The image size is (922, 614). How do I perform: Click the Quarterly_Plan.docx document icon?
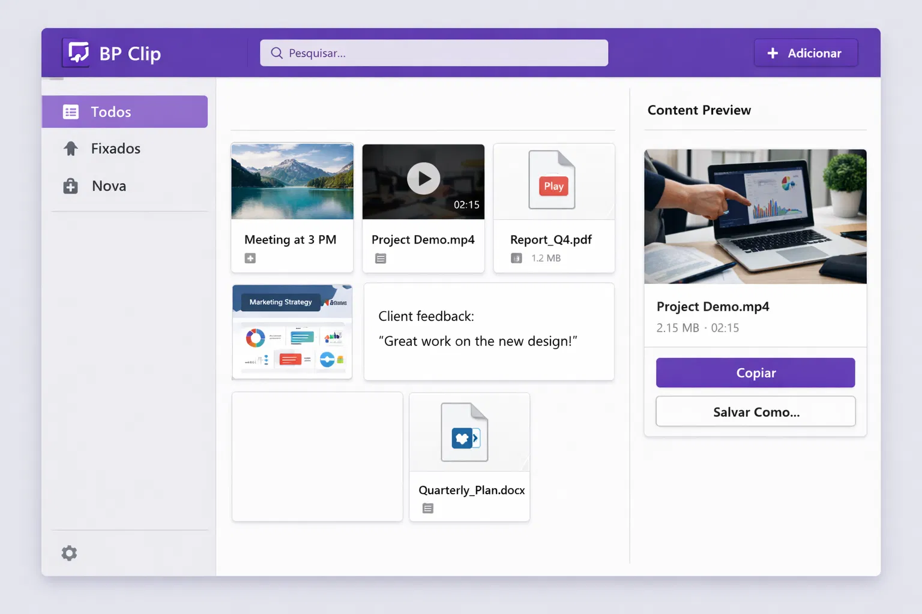pyautogui.click(x=465, y=432)
